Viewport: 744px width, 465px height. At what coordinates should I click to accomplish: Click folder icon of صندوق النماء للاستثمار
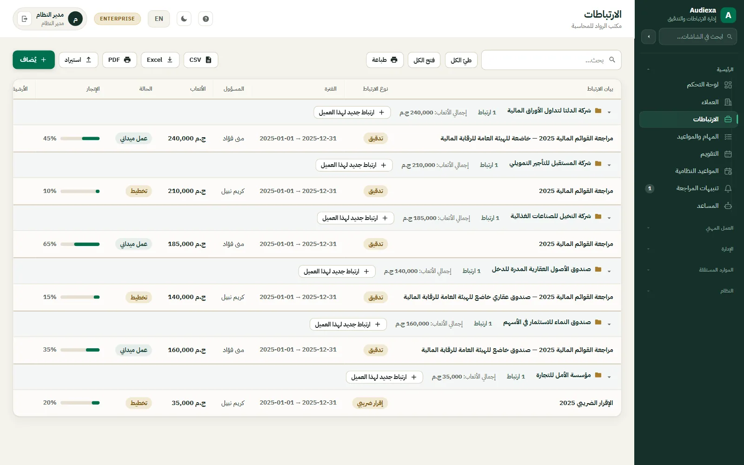click(x=598, y=322)
